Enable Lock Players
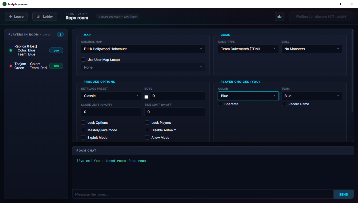The width and height of the screenshot is (358, 203). 147,123
